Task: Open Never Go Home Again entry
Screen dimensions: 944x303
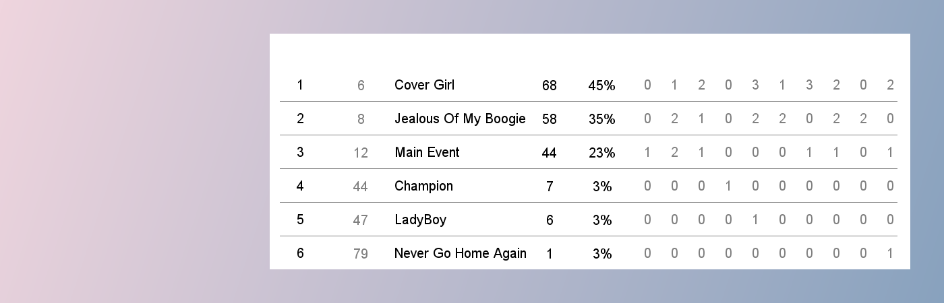Action: 461,253
